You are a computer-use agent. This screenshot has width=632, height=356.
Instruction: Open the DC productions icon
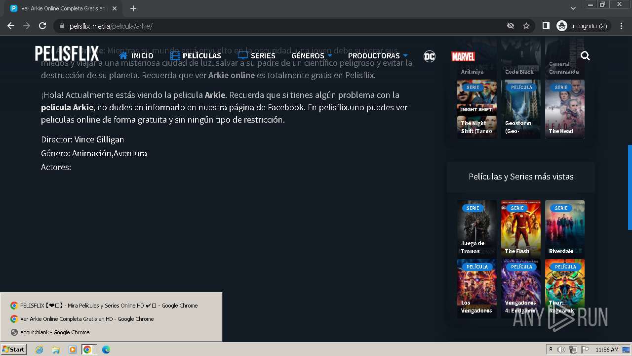[x=430, y=56]
